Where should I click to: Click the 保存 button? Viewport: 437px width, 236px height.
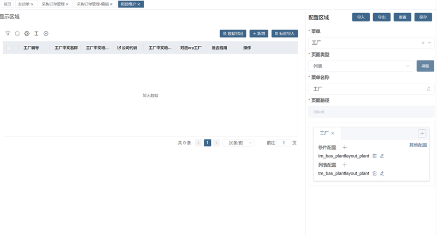[x=424, y=17]
